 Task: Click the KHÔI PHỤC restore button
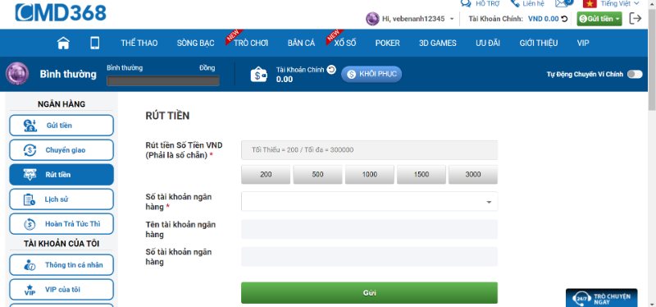371,74
